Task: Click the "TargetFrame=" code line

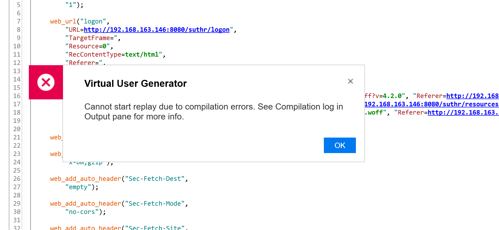Action: click(93, 38)
